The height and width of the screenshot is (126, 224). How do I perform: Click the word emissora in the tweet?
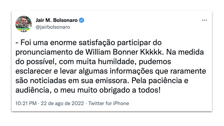click(111, 81)
